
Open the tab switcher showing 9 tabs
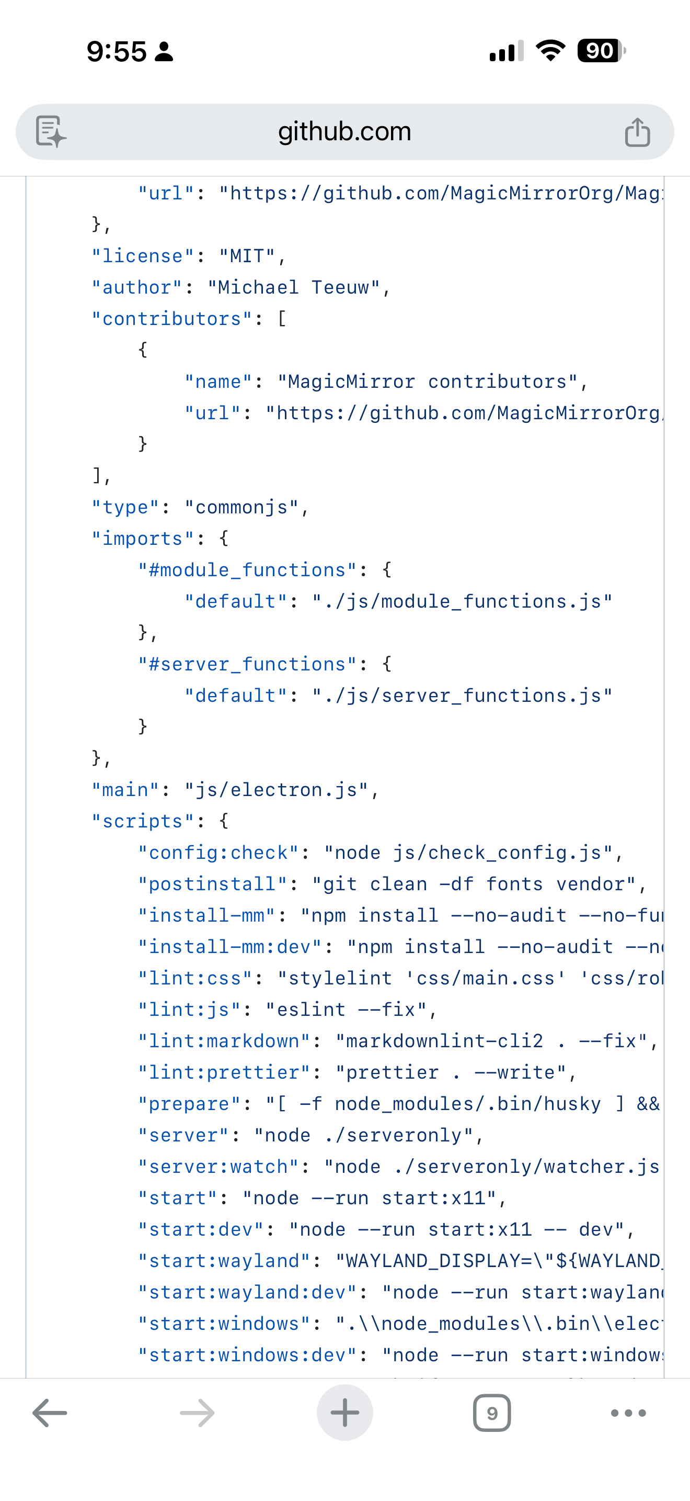[x=491, y=1413]
